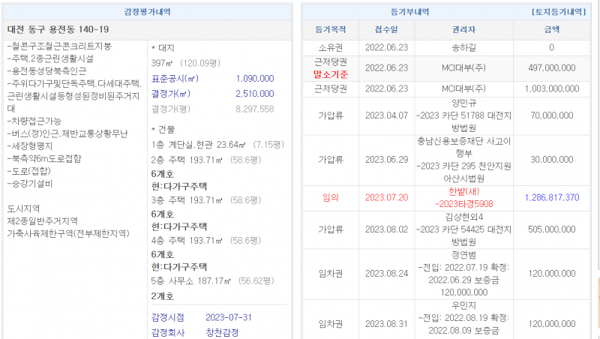The height and width of the screenshot is (339, 600).
Task: Open the 토지등기내역 link
Action: pyautogui.click(x=557, y=12)
